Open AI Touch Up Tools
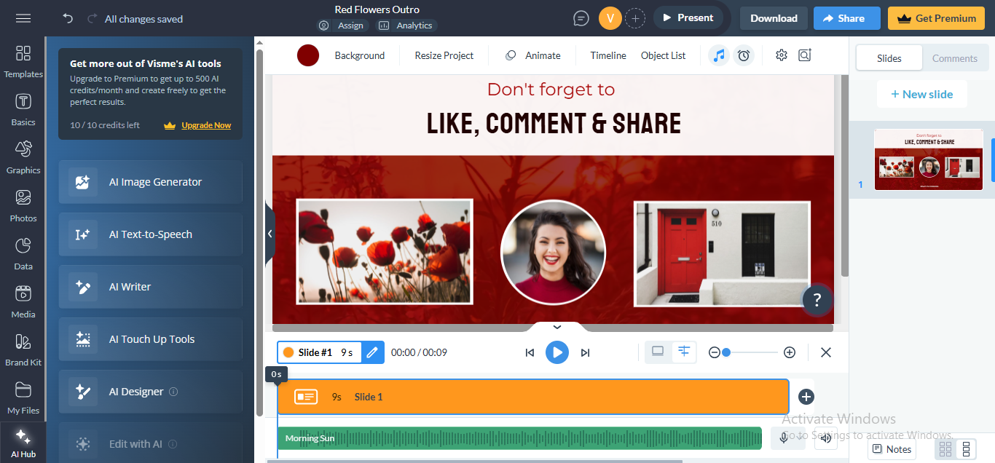 coord(149,339)
